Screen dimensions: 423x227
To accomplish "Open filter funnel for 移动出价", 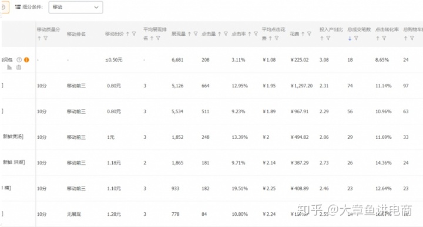I will click(x=134, y=34).
